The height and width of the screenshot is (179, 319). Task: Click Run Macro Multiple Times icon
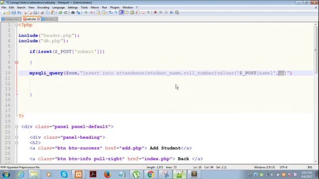click(171, 12)
